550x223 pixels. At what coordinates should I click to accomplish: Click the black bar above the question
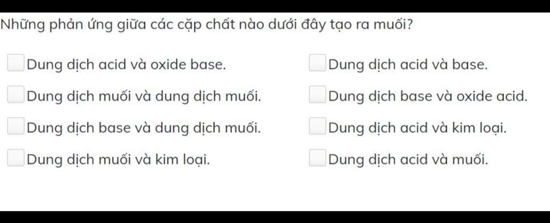[x=275, y=5]
